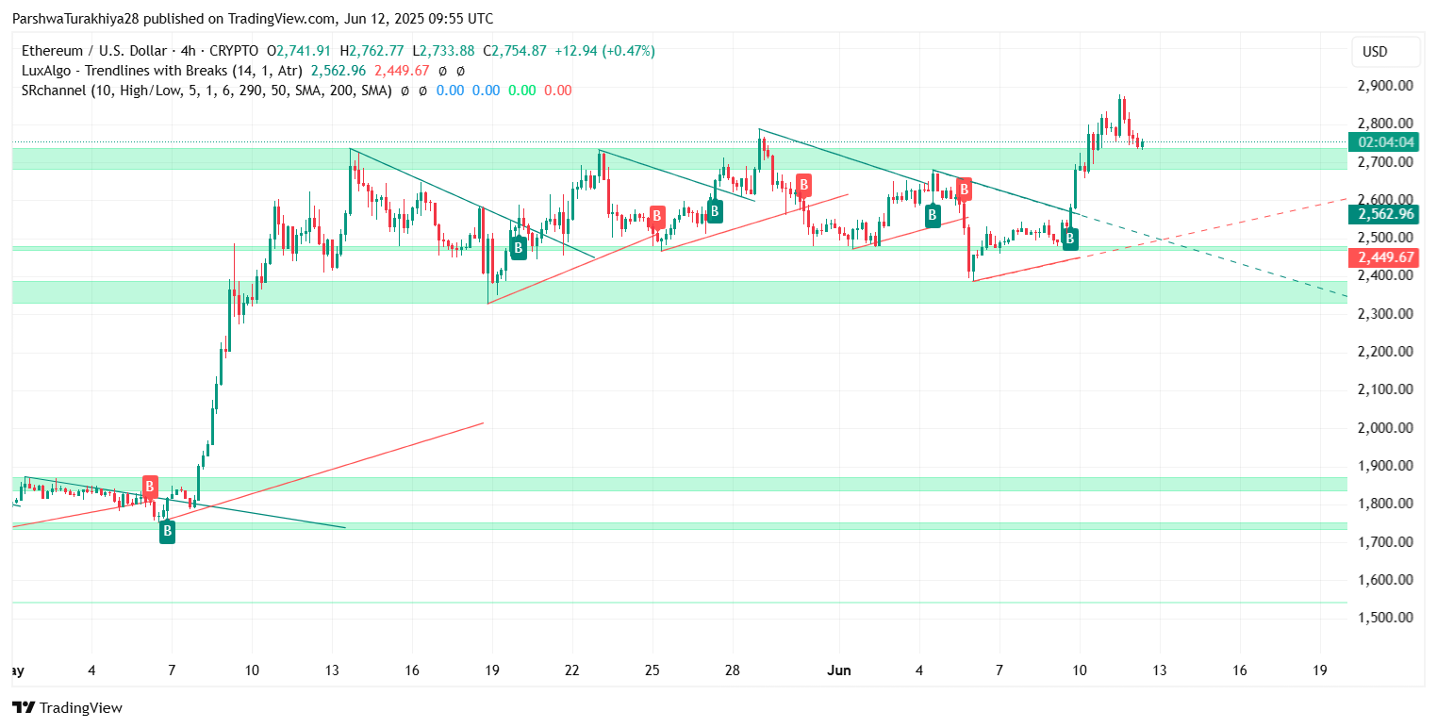
Task: Click the date 28 on time axis
Action: (x=732, y=670)
